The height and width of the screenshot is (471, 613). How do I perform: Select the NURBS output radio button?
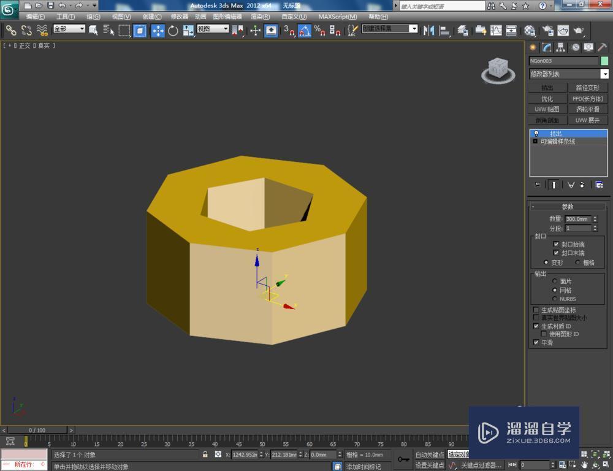pos(555,299)
